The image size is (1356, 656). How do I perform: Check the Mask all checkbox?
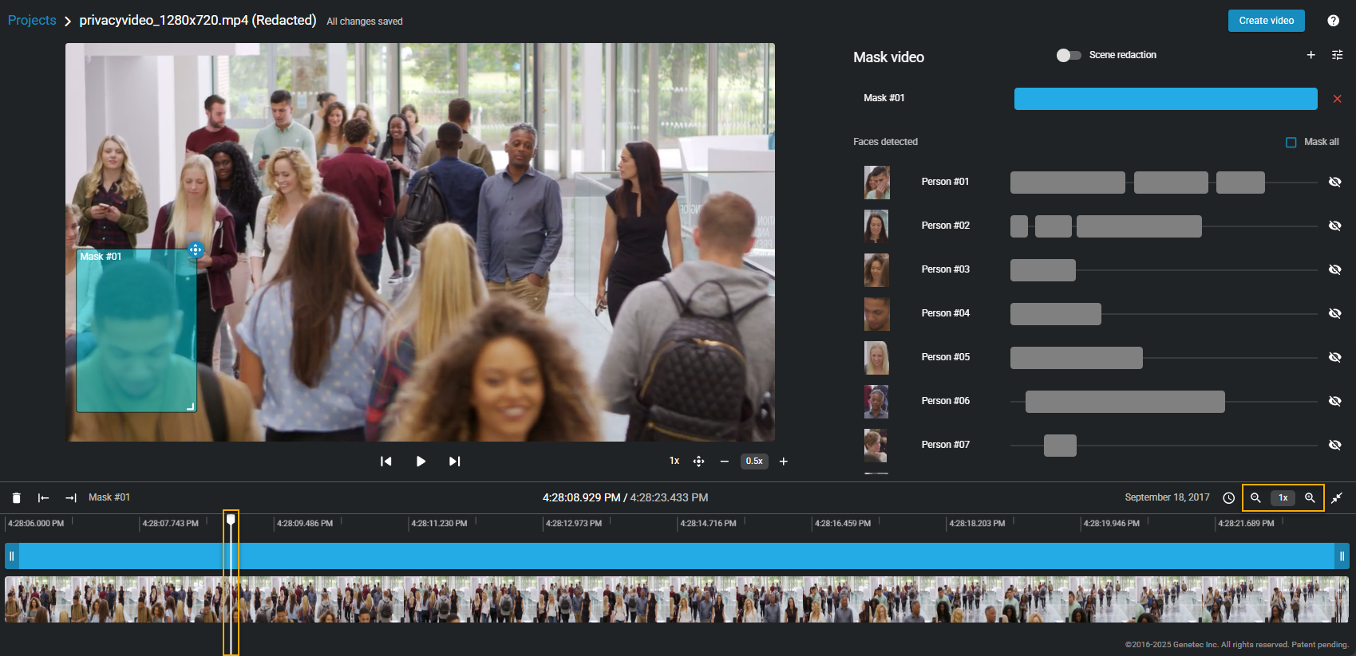(x=1291, y=143)
